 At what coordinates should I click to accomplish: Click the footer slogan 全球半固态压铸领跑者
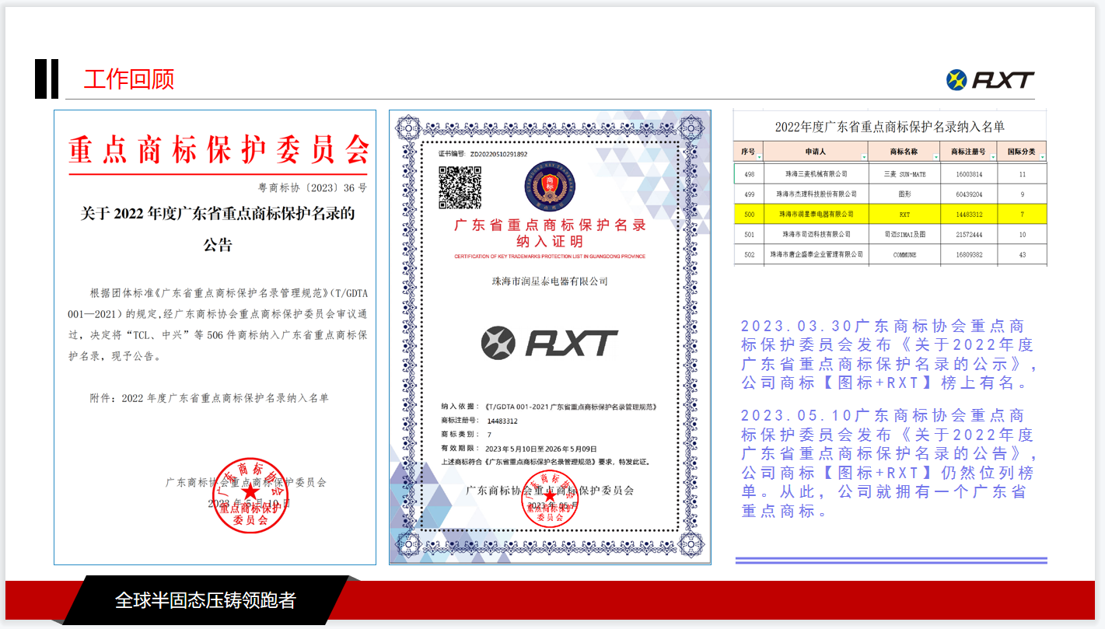[x=205, y=600]
